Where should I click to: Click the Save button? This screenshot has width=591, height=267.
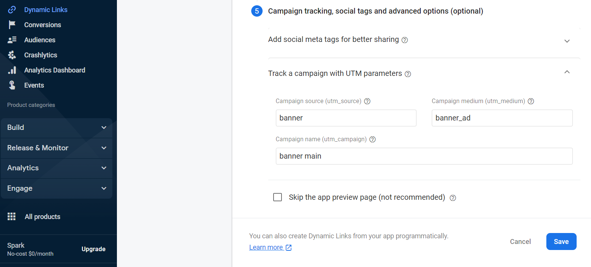(x=561, y=242)
